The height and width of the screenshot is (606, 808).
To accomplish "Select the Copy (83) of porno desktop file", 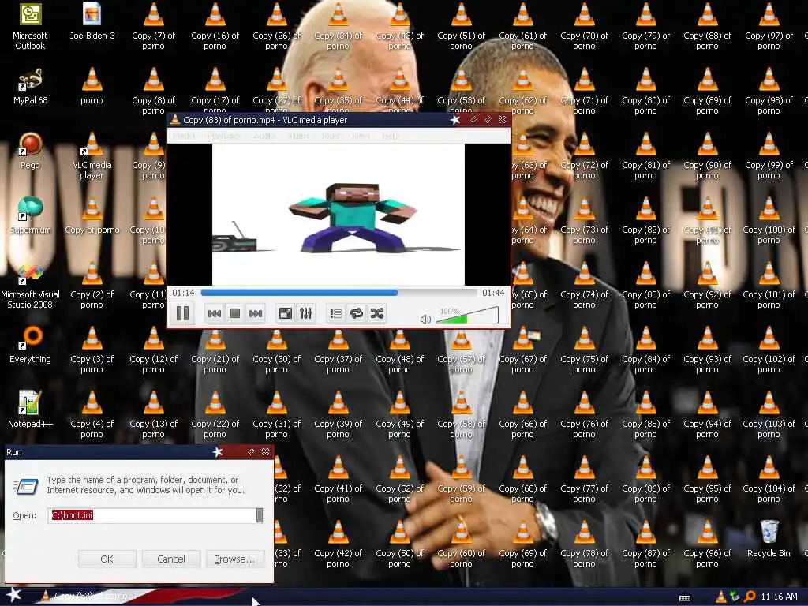I will point(645,286).
